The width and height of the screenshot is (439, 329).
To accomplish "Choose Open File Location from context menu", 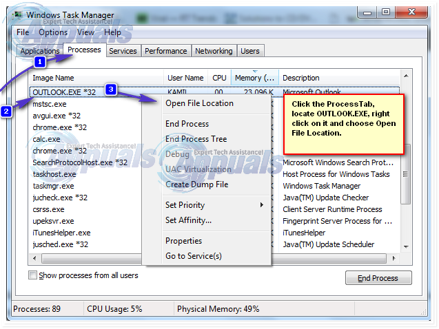I will pyautogui.click(x=199, y=103).
